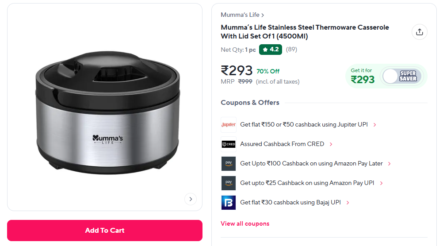This screenshot has height=246, width=447.
Task: Show next product image with arrow
Action: click(190, 199)
